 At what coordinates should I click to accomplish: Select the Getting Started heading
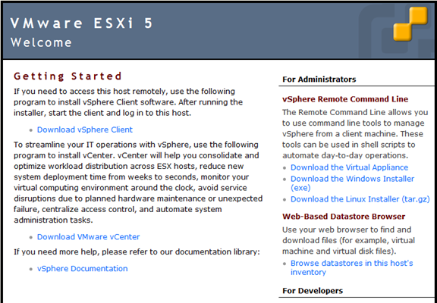(x=68, y=76)
